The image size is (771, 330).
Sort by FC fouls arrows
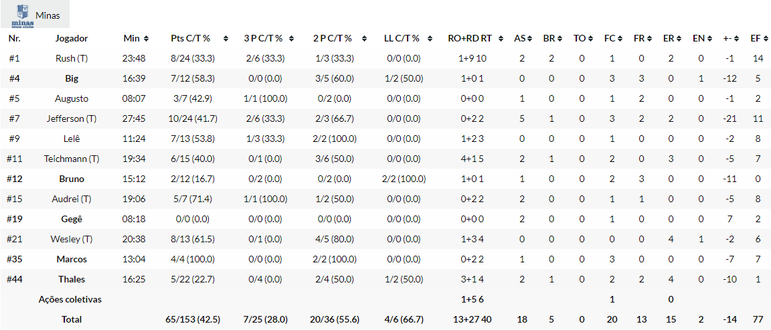[620, 39]
